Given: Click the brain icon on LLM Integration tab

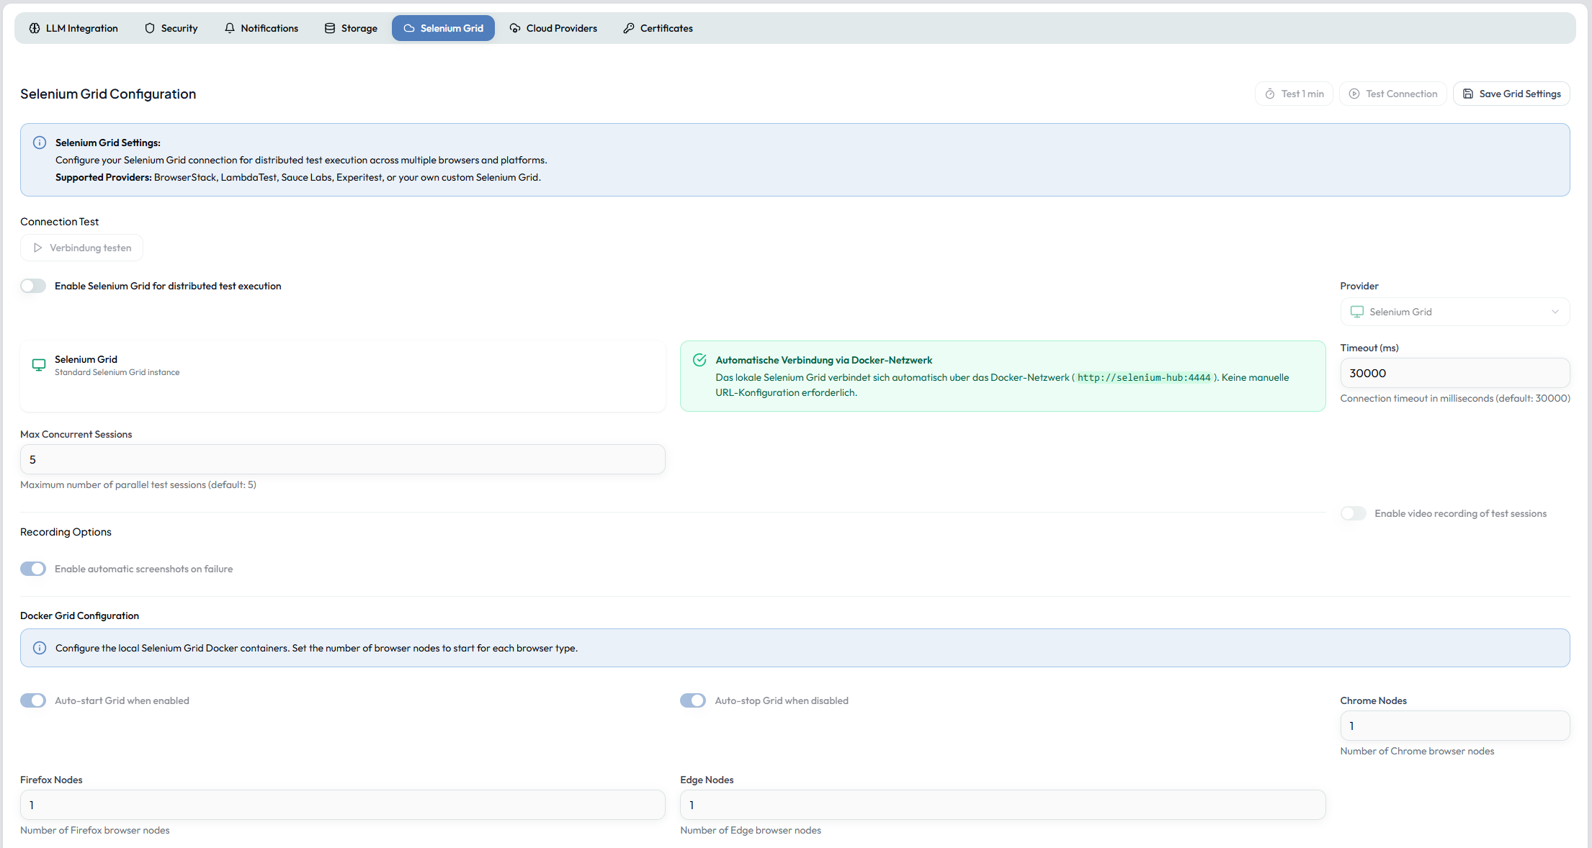Looking at the screenshot, I should tap(35, 28).
